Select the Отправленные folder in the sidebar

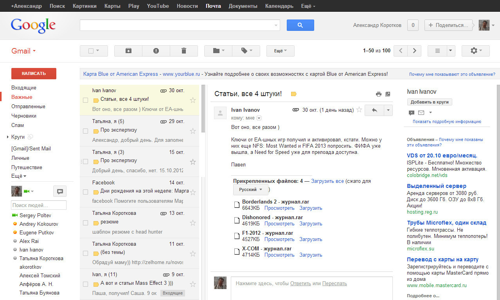[x=28, y=106]
